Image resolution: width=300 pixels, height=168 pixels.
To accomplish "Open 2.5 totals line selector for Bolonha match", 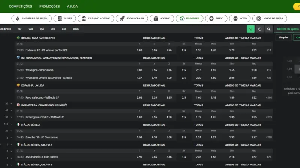I will [184, 137].
